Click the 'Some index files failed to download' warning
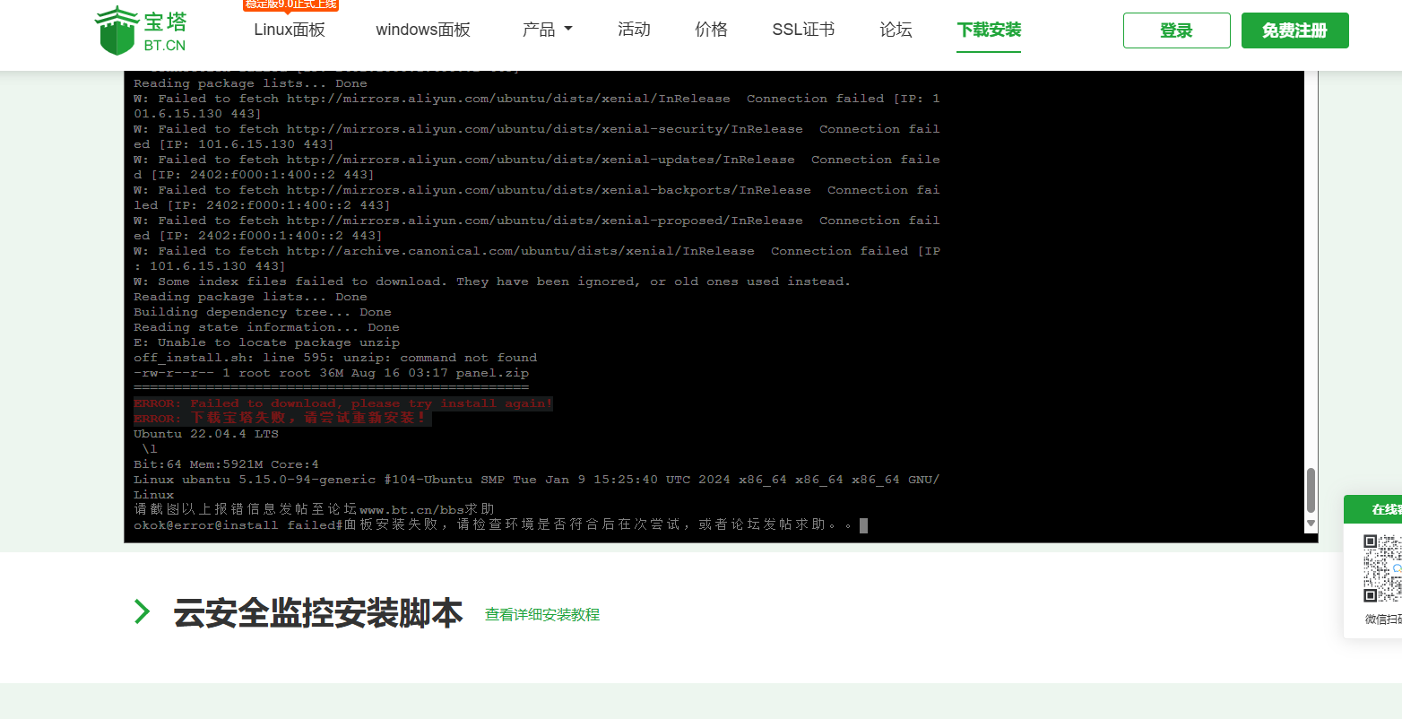The width and height of the screenshot is (1402, 719). tap(492, 282)
